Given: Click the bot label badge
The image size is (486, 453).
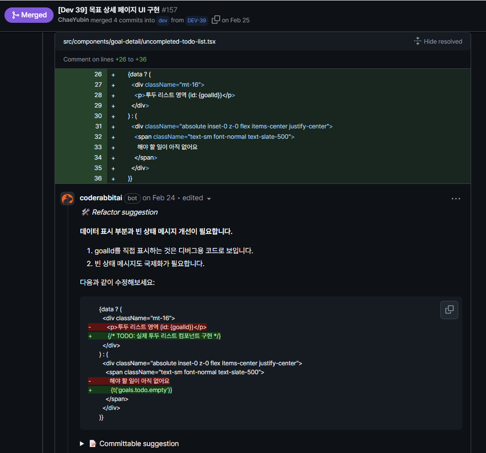Looking at the screenshot, I should [132, 198].
